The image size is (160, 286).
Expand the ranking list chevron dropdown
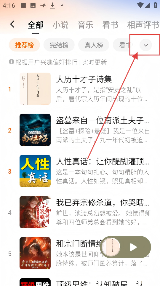tap(146, 45)
